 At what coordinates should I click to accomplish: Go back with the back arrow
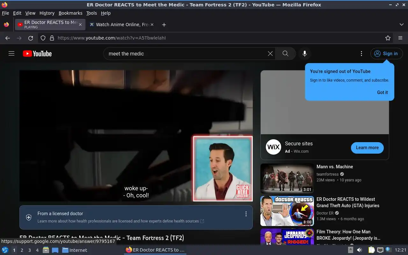point(8,38)
